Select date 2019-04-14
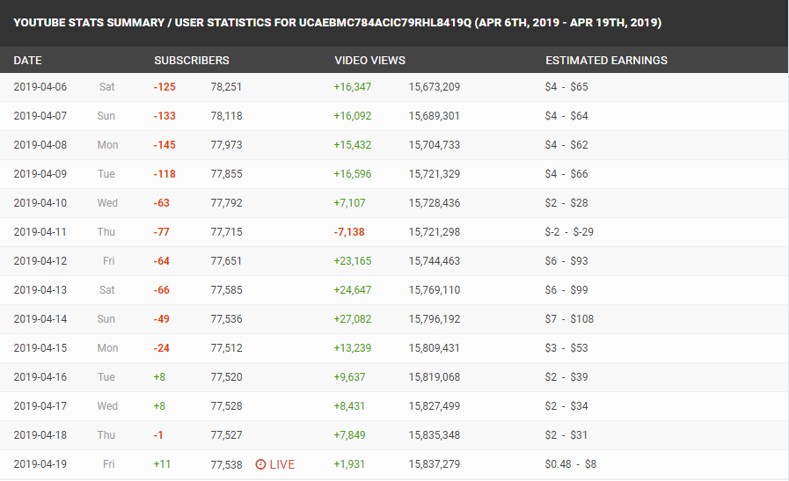This screenshot has width=789, height=481. coord(40,319)
